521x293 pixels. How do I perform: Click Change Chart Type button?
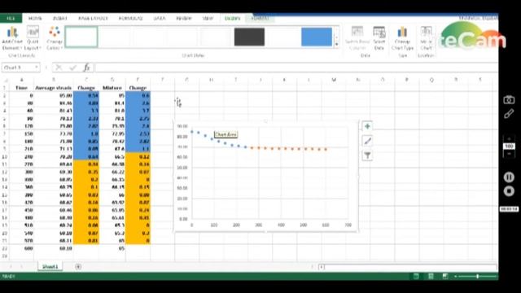point(402,38)
